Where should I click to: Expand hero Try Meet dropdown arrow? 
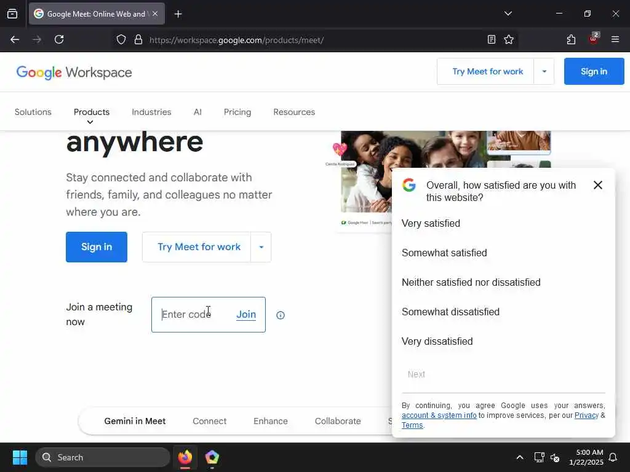(261, 247)
